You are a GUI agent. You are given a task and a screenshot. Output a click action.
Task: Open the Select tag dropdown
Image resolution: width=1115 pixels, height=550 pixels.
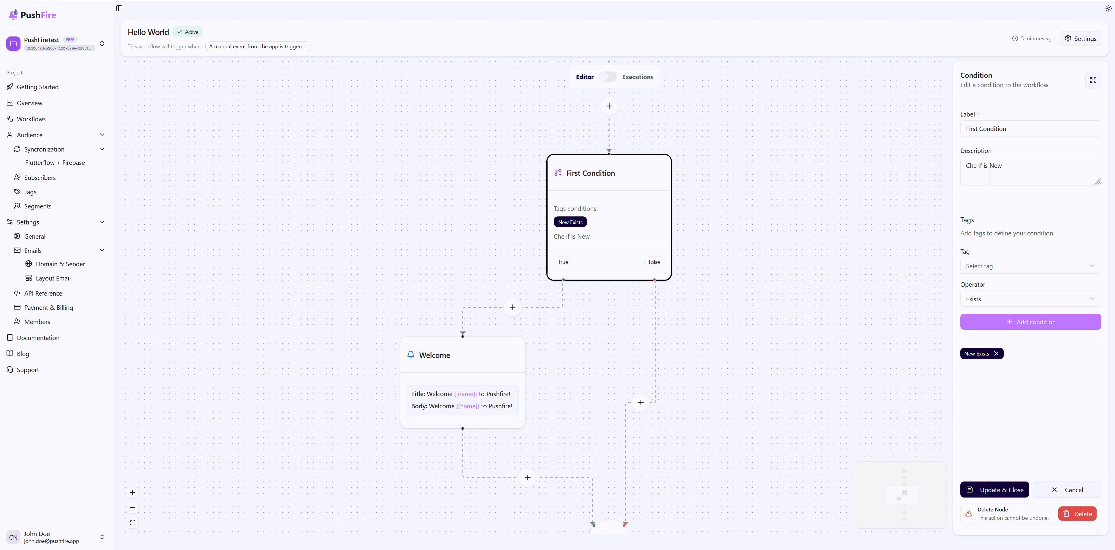(x=1031, y=265)
